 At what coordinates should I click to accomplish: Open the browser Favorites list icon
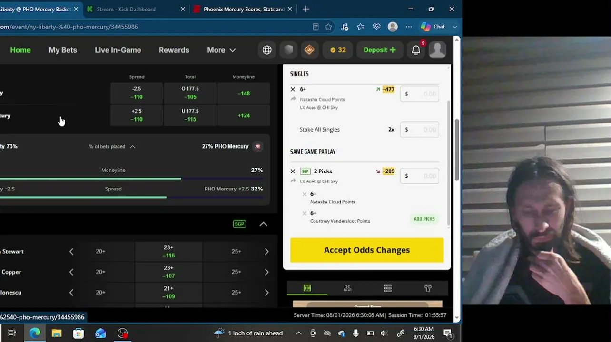click(360, 27)
